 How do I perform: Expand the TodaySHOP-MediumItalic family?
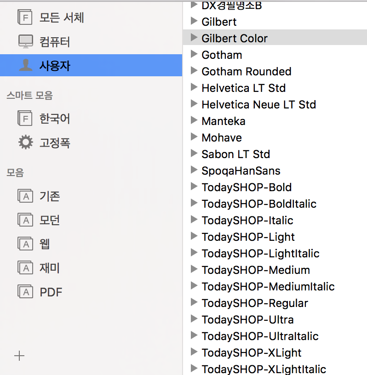[194, 285]
